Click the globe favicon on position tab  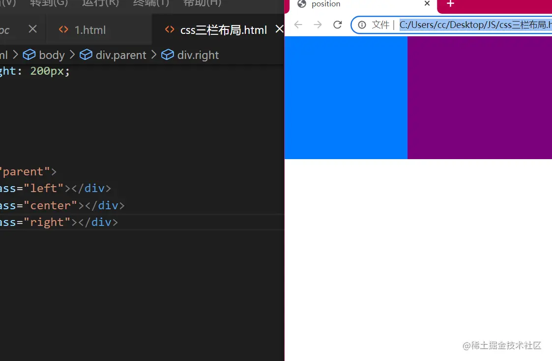pos(302,3)
